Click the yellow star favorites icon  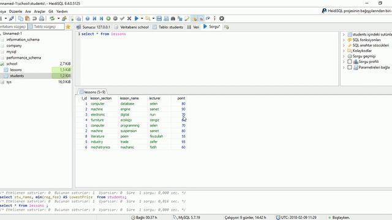click(x=68, y=27)
